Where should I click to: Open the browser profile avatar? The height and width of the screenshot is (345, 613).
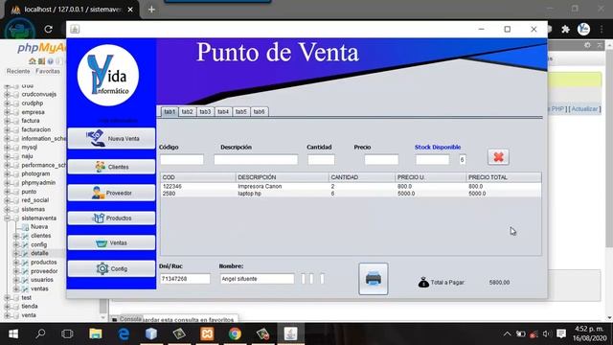point(583,30)
